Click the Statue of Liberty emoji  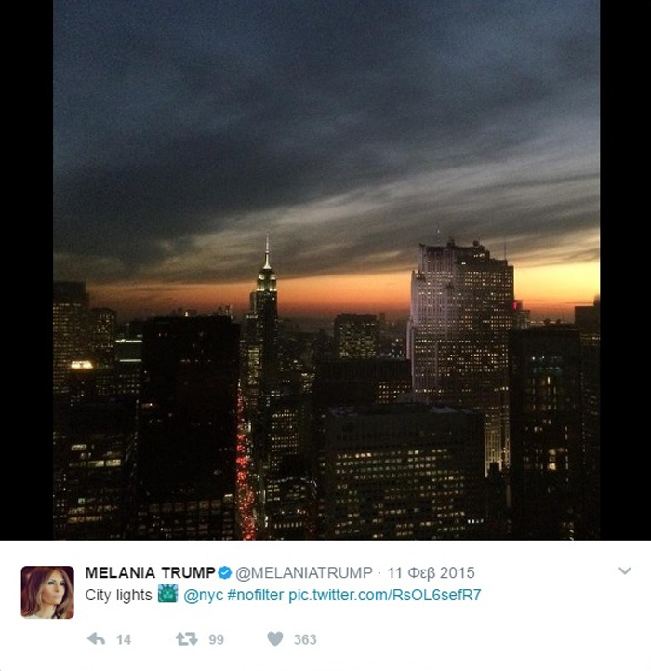pyautogui.click(x=167, y=594)
